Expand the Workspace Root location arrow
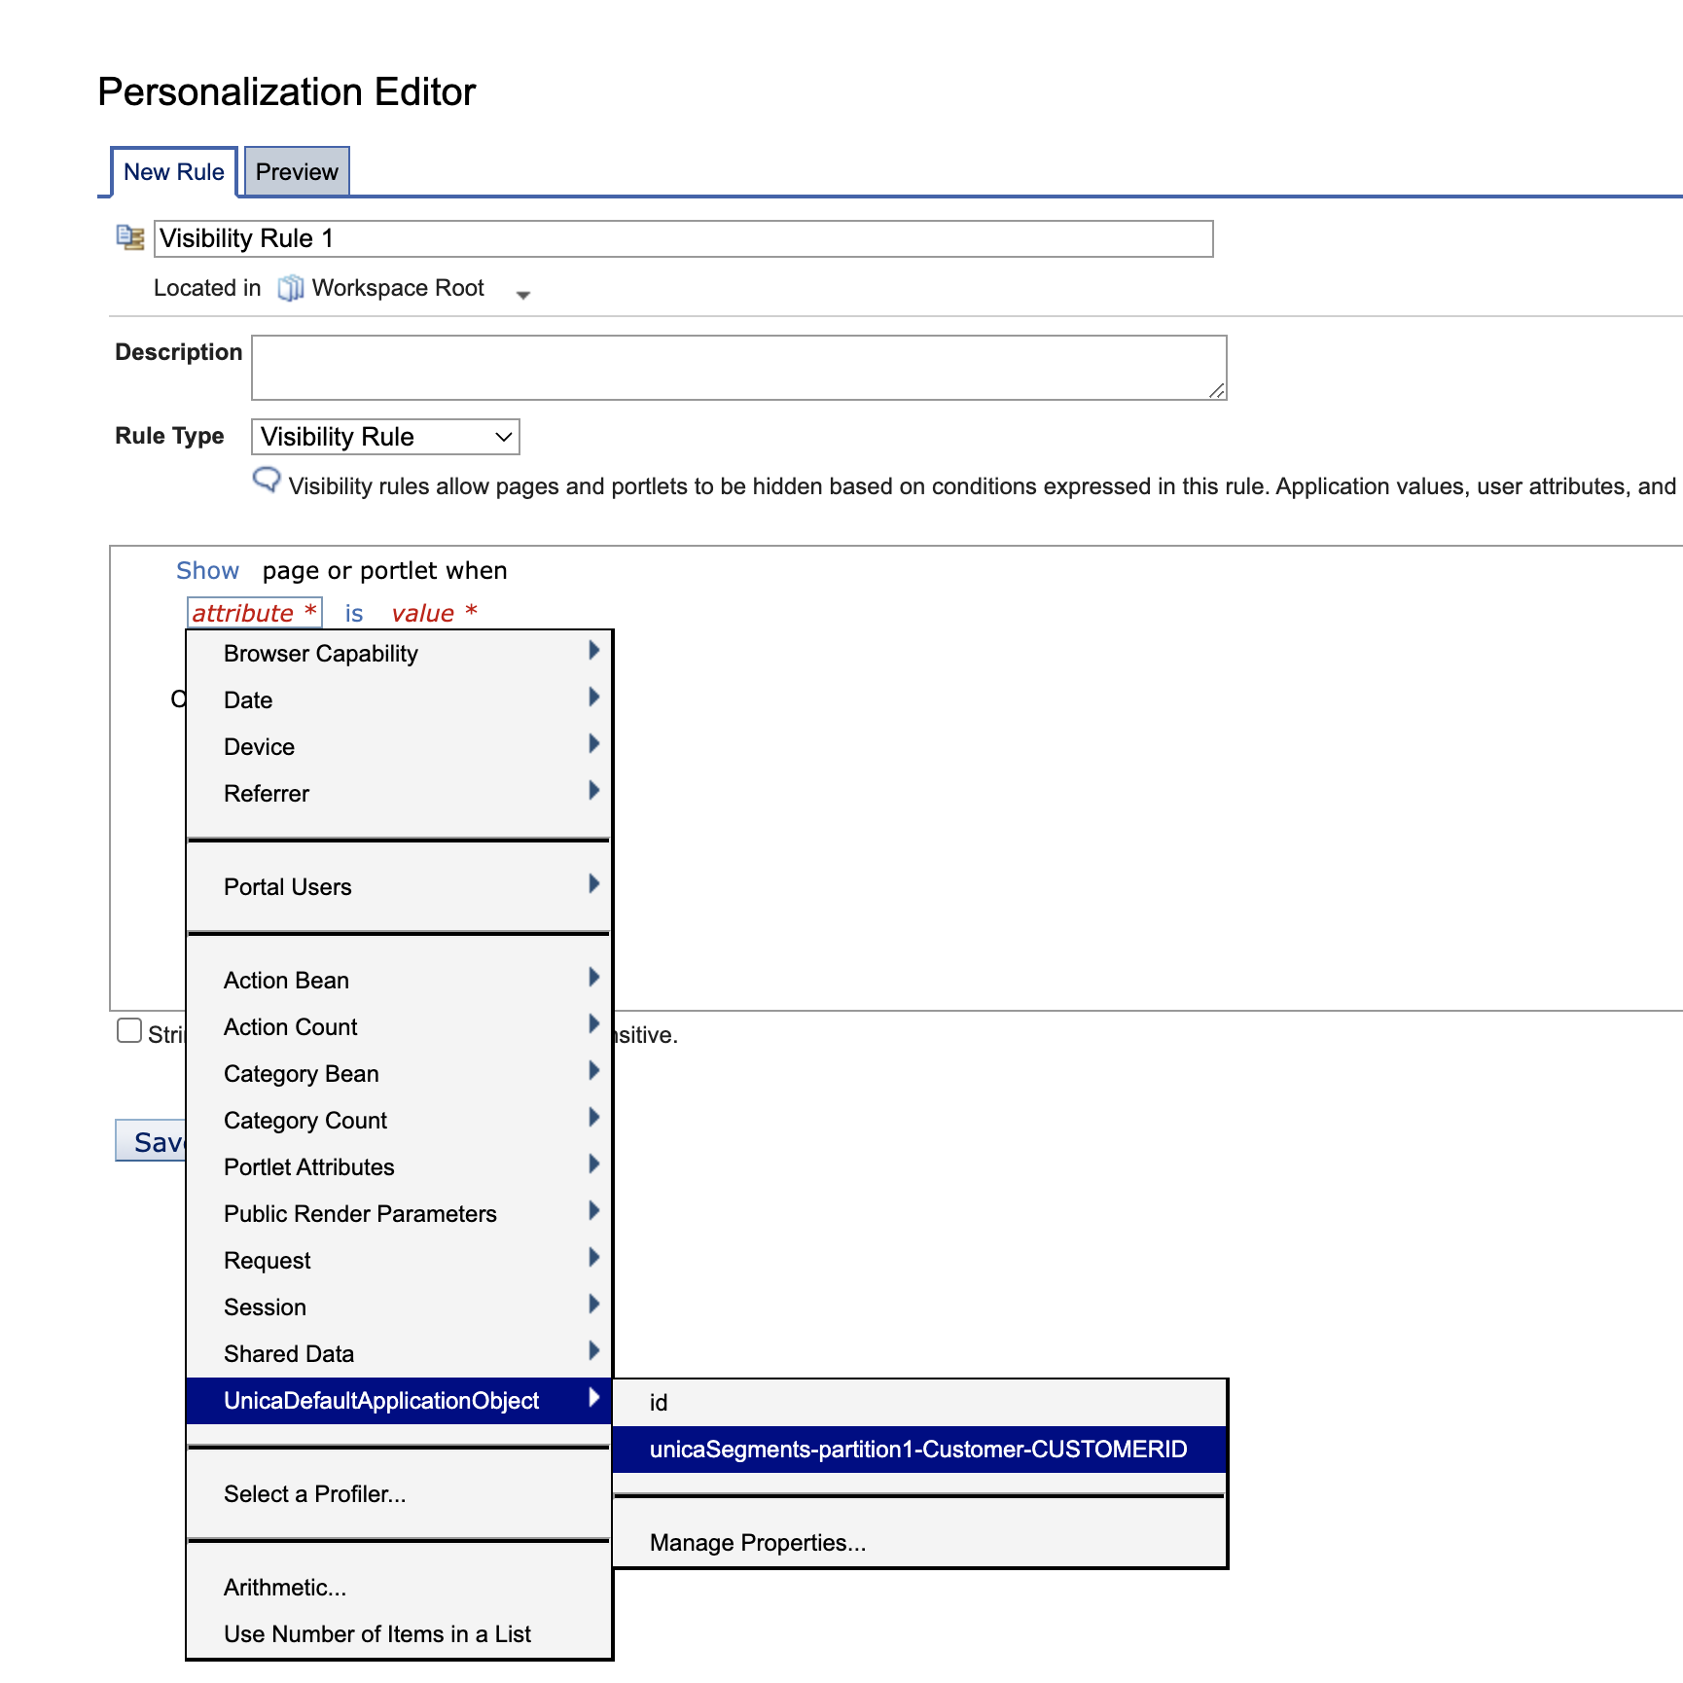Viewport: 1683px width, 1683px height. (523, 293)
